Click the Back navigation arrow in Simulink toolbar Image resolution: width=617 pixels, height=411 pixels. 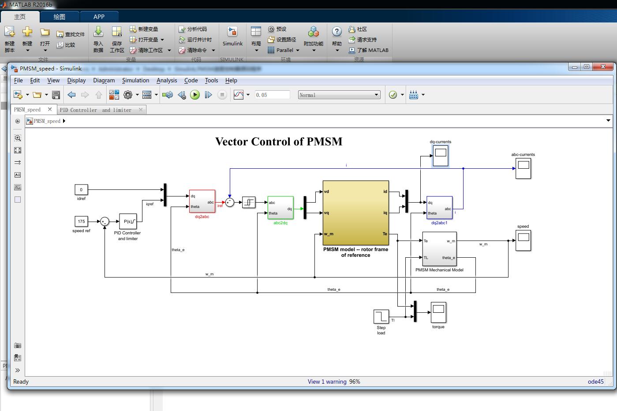coord(71,95)
